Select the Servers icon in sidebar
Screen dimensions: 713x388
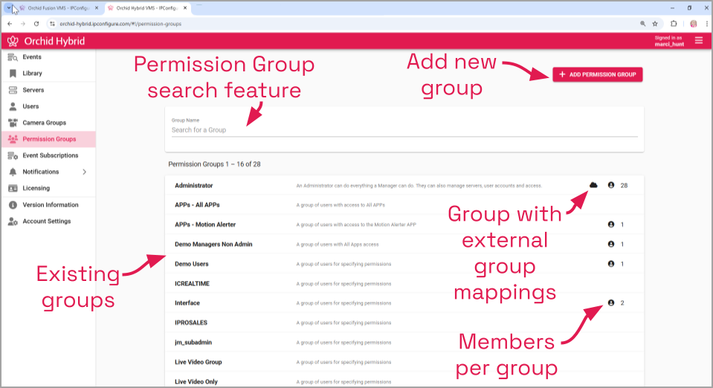coord(13,90)
